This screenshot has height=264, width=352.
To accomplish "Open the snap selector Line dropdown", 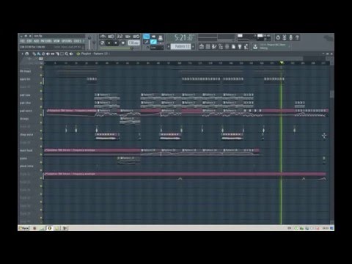I will 156,48.
